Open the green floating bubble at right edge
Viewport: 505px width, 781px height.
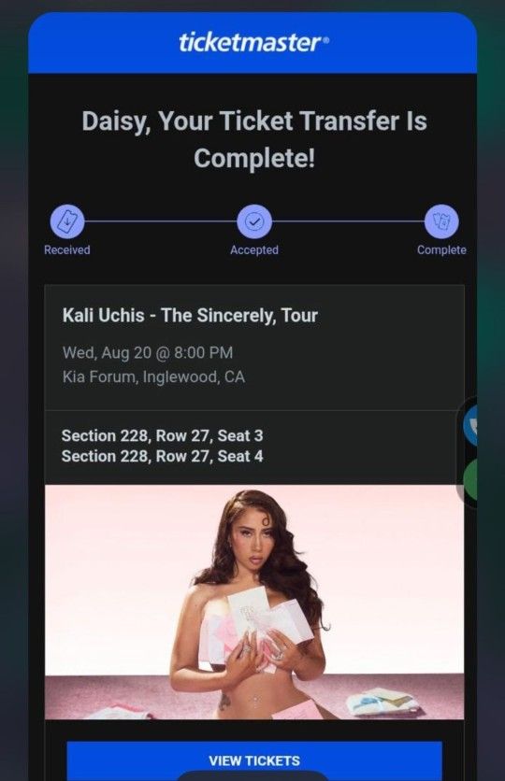coord(470,480)
